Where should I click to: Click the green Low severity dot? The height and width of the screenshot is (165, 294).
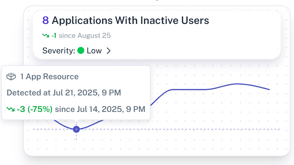coord(81,51)
